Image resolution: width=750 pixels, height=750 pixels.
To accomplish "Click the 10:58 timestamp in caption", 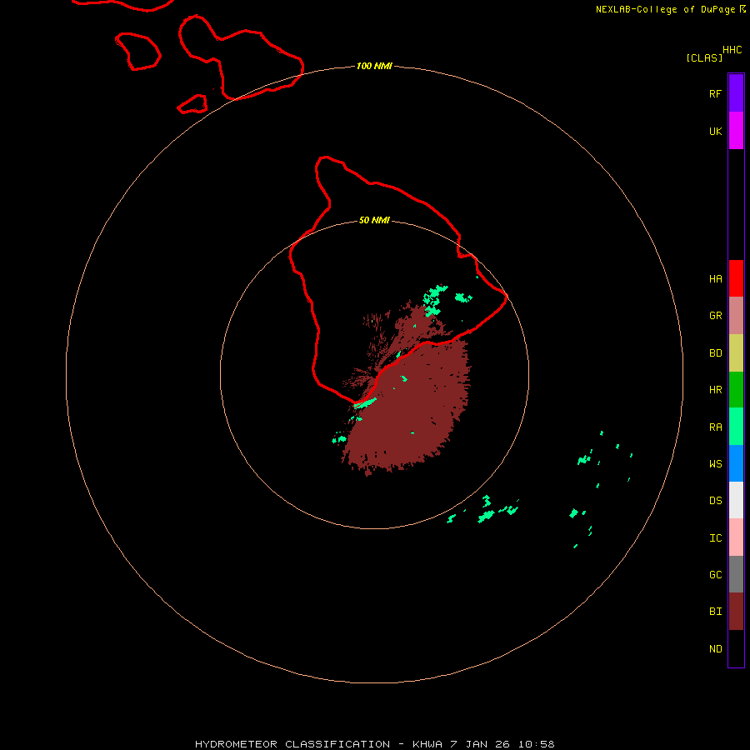I will click(x=536, y=744).
